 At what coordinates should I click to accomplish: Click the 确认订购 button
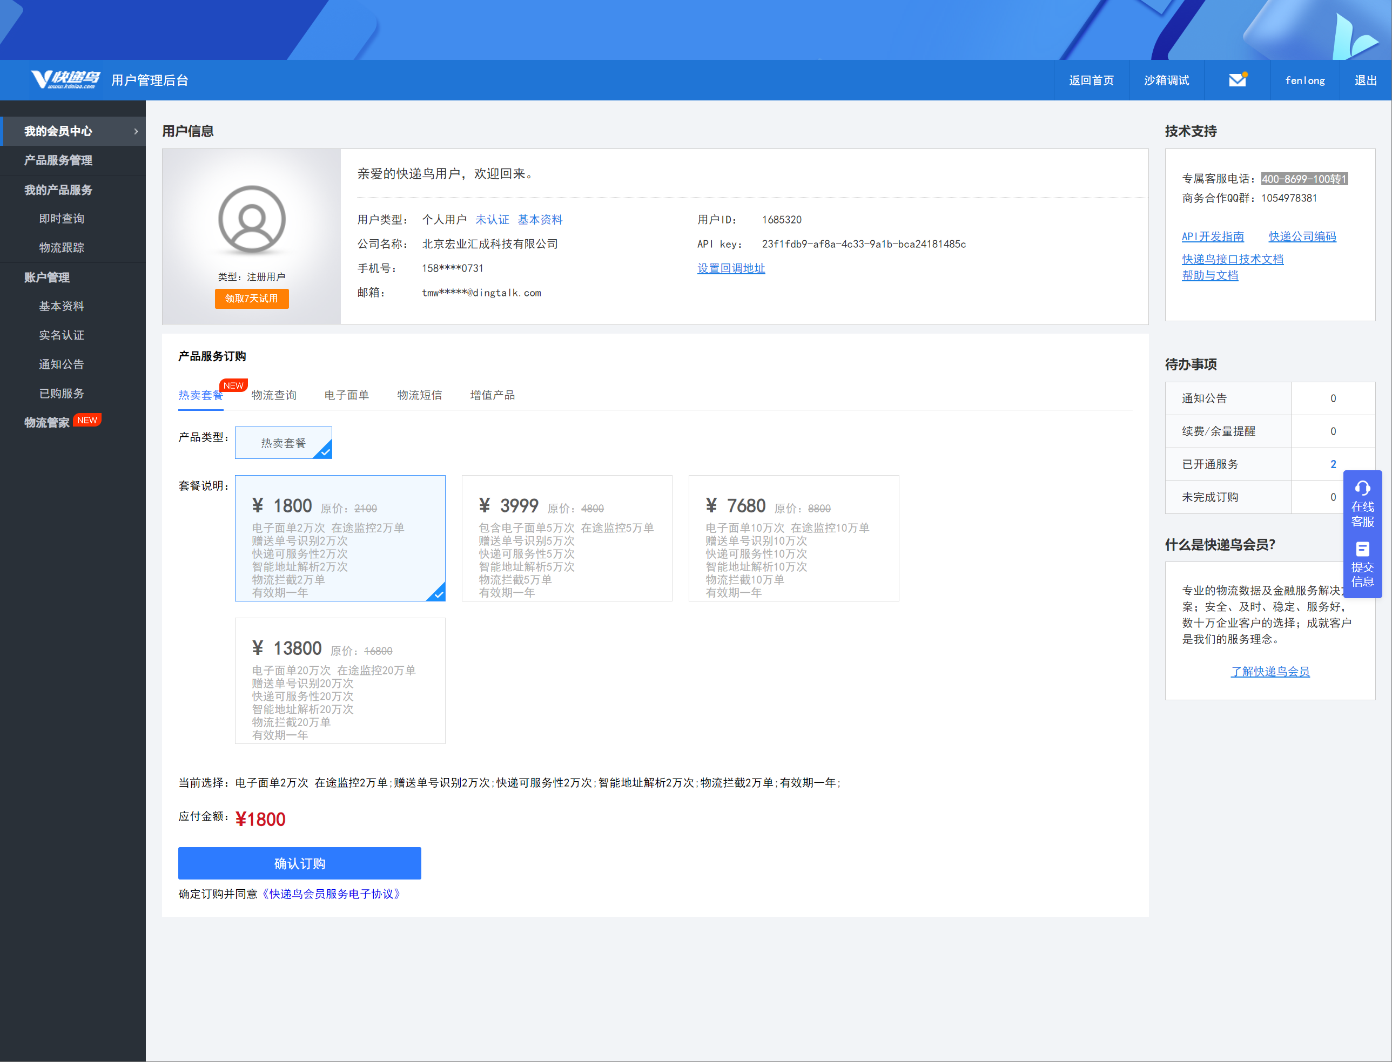tap(300, 863)
